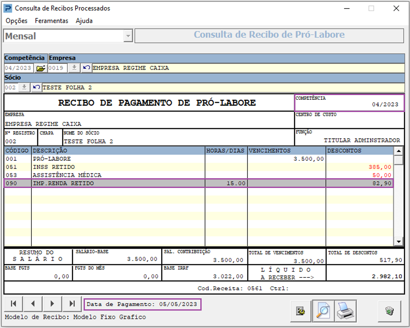Screen dimensions: 410x328
Task: Expand the Mensal type dropdown
Action: [x=128, y=36]
